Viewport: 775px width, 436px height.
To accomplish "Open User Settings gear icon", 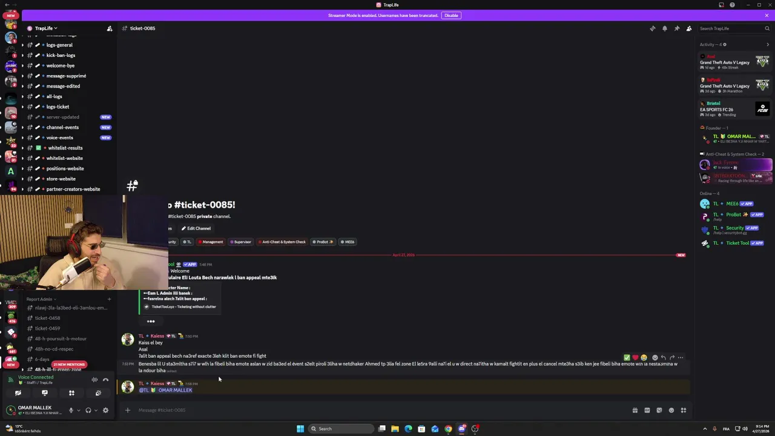I will click(x=105, y=410).
